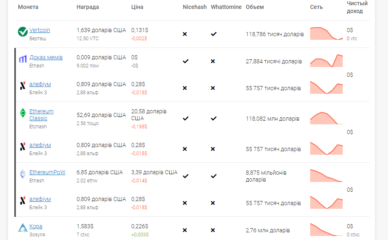Click Vertcoin's Whattomine checkmark icon

(214, 34)
